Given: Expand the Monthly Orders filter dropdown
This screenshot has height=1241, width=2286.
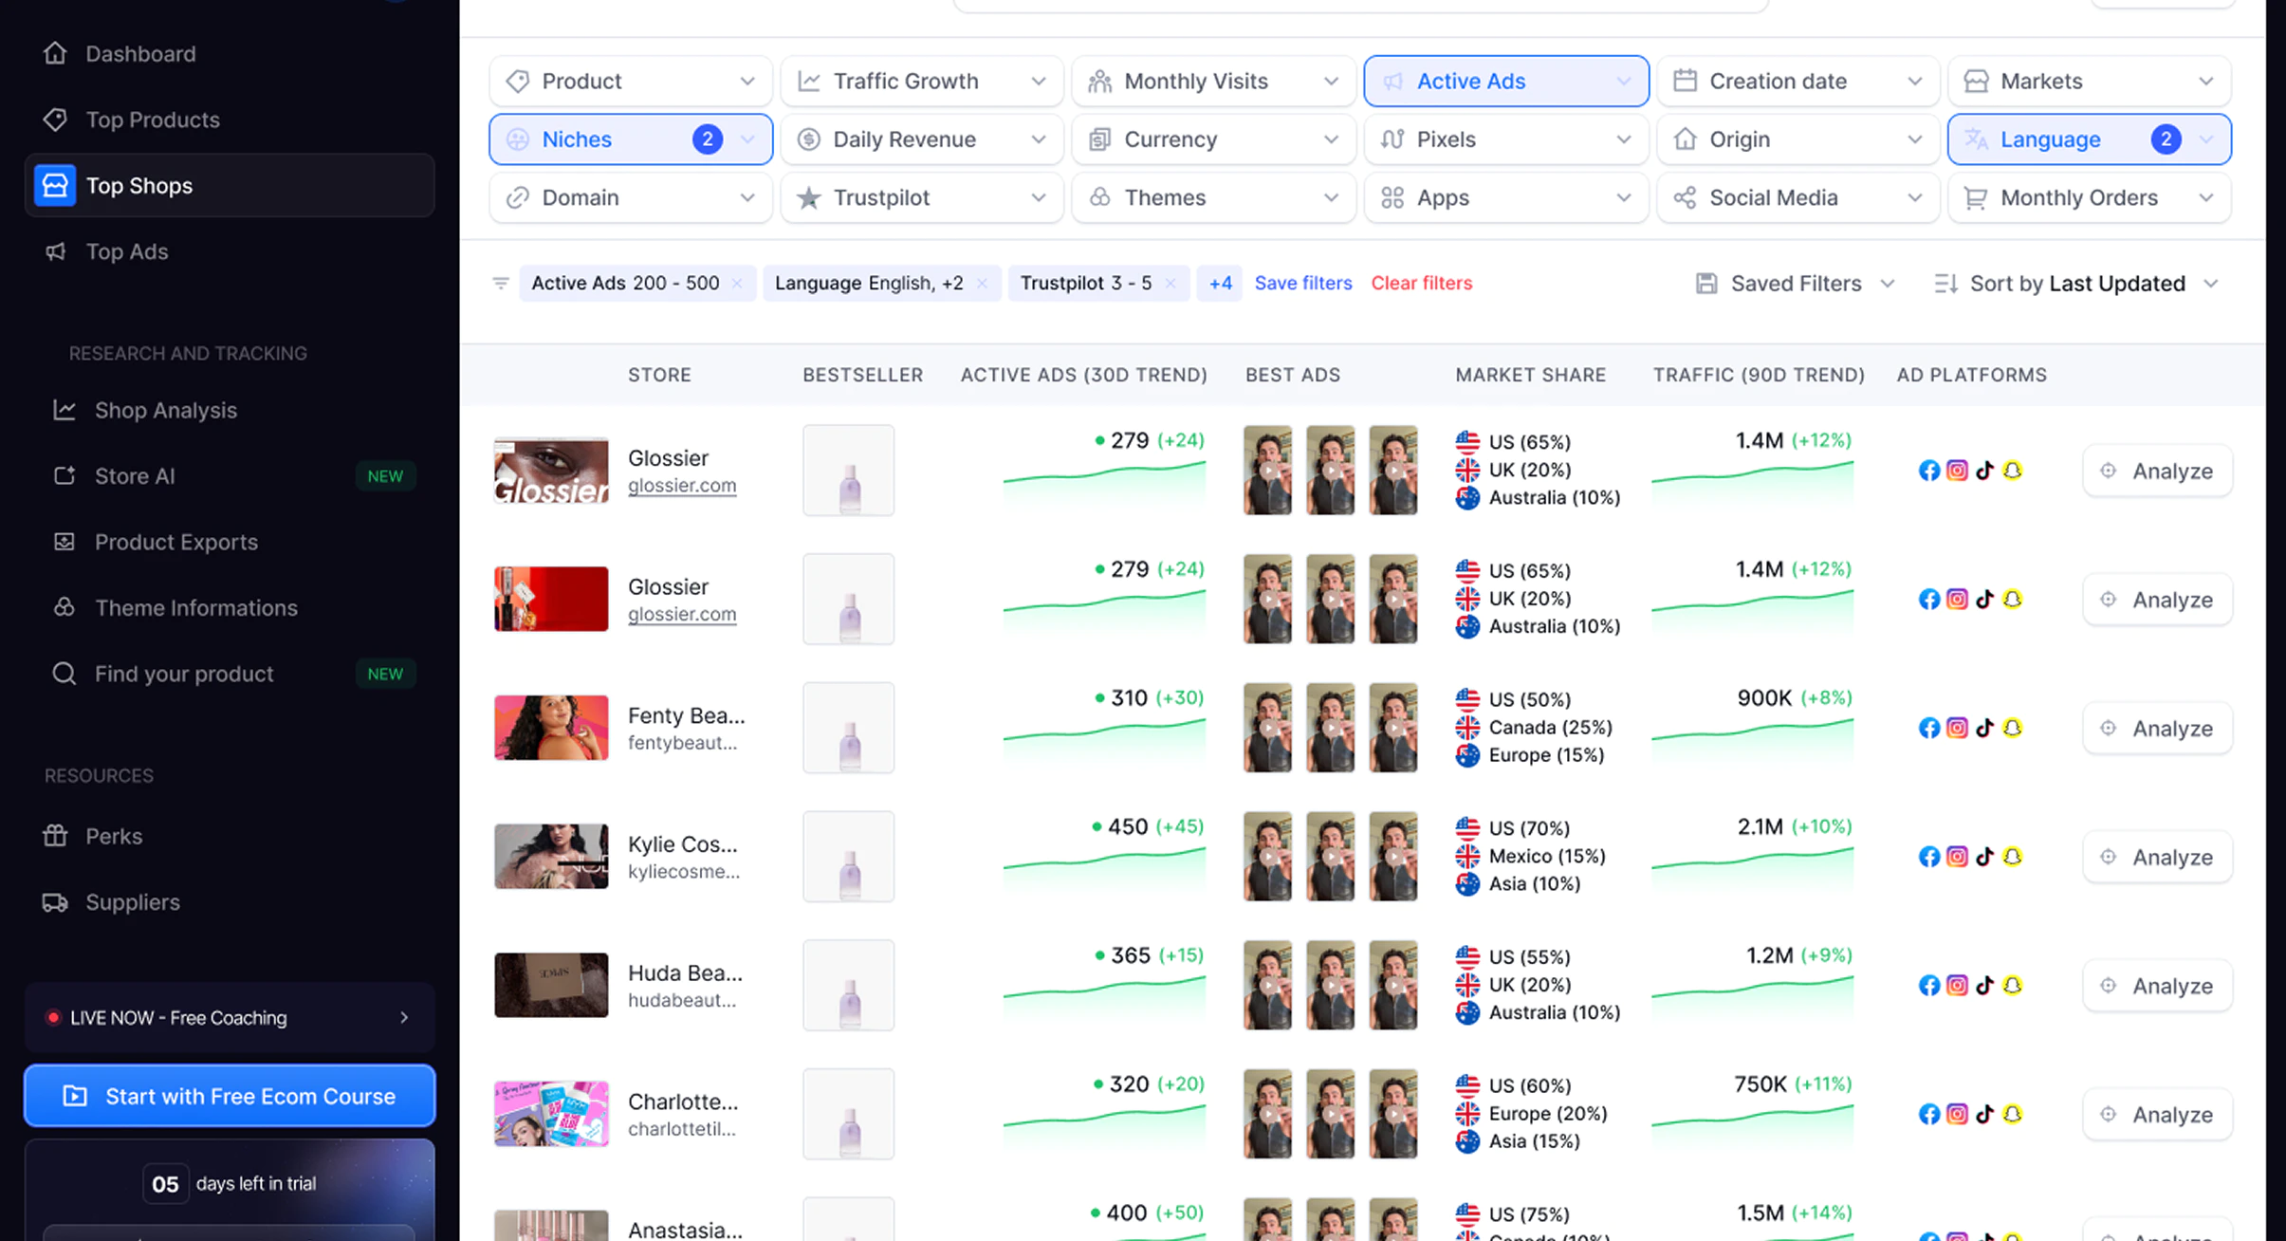Looking at the screenshot, I should pyautogui.click(x=2089, y=197).
